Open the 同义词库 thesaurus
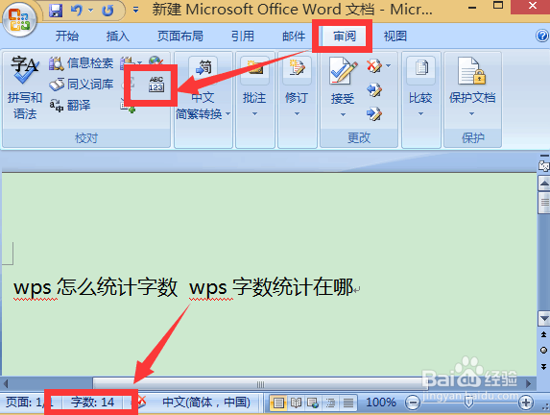Image resolution: width=550 pixels, height=415 pixels. coord(82,85)
